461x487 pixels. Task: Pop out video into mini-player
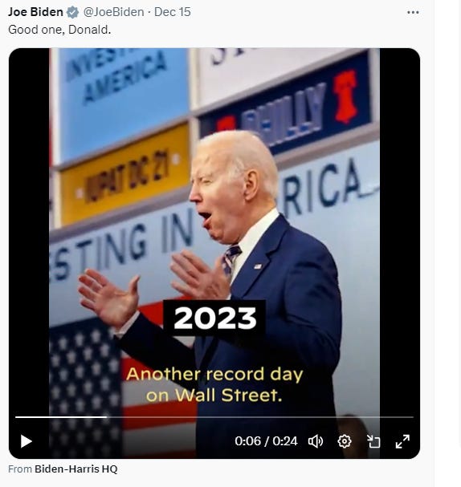(373, 441)
